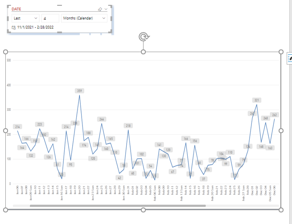The height and width of the screenshot is (224, 292).
Task: Click the middle-left chart resize handle
Action: click(x=6, y=130)
